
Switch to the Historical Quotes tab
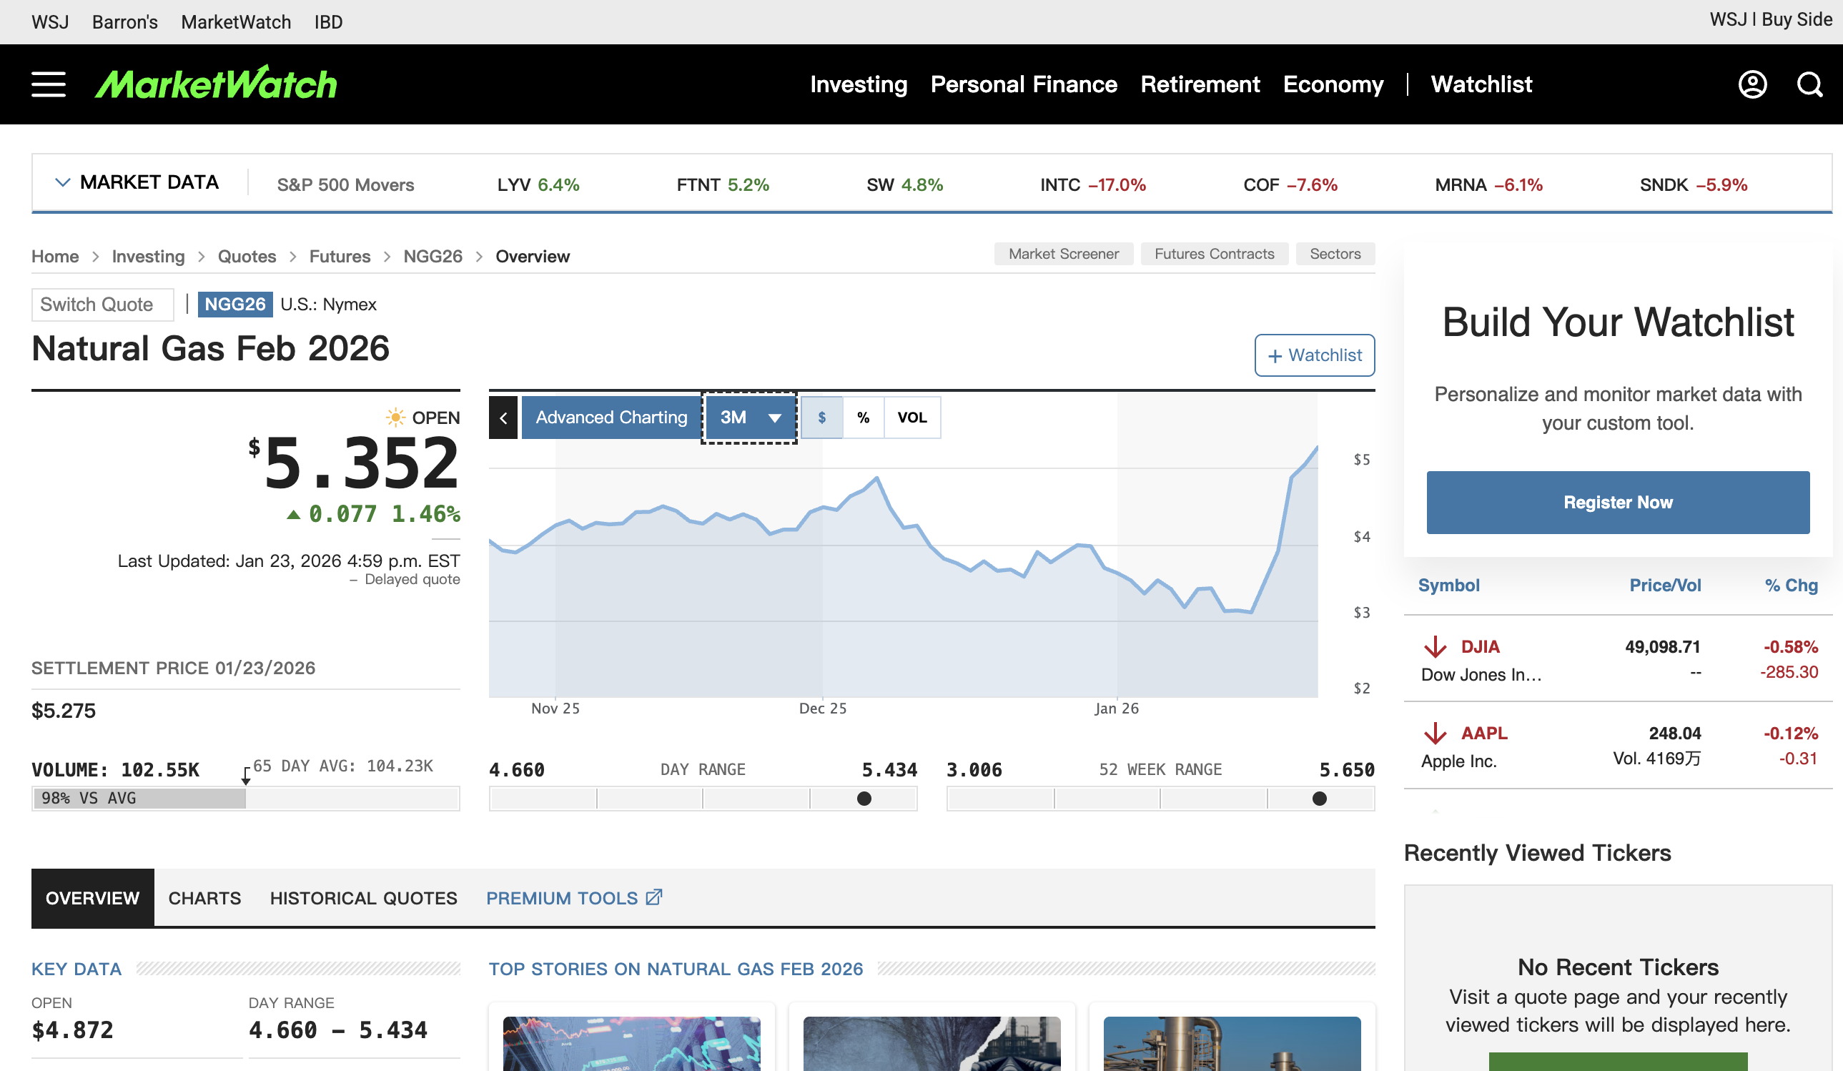click(362, 897)
